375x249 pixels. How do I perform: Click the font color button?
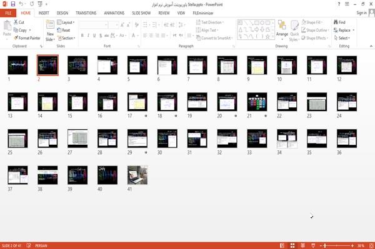(133, 36)
